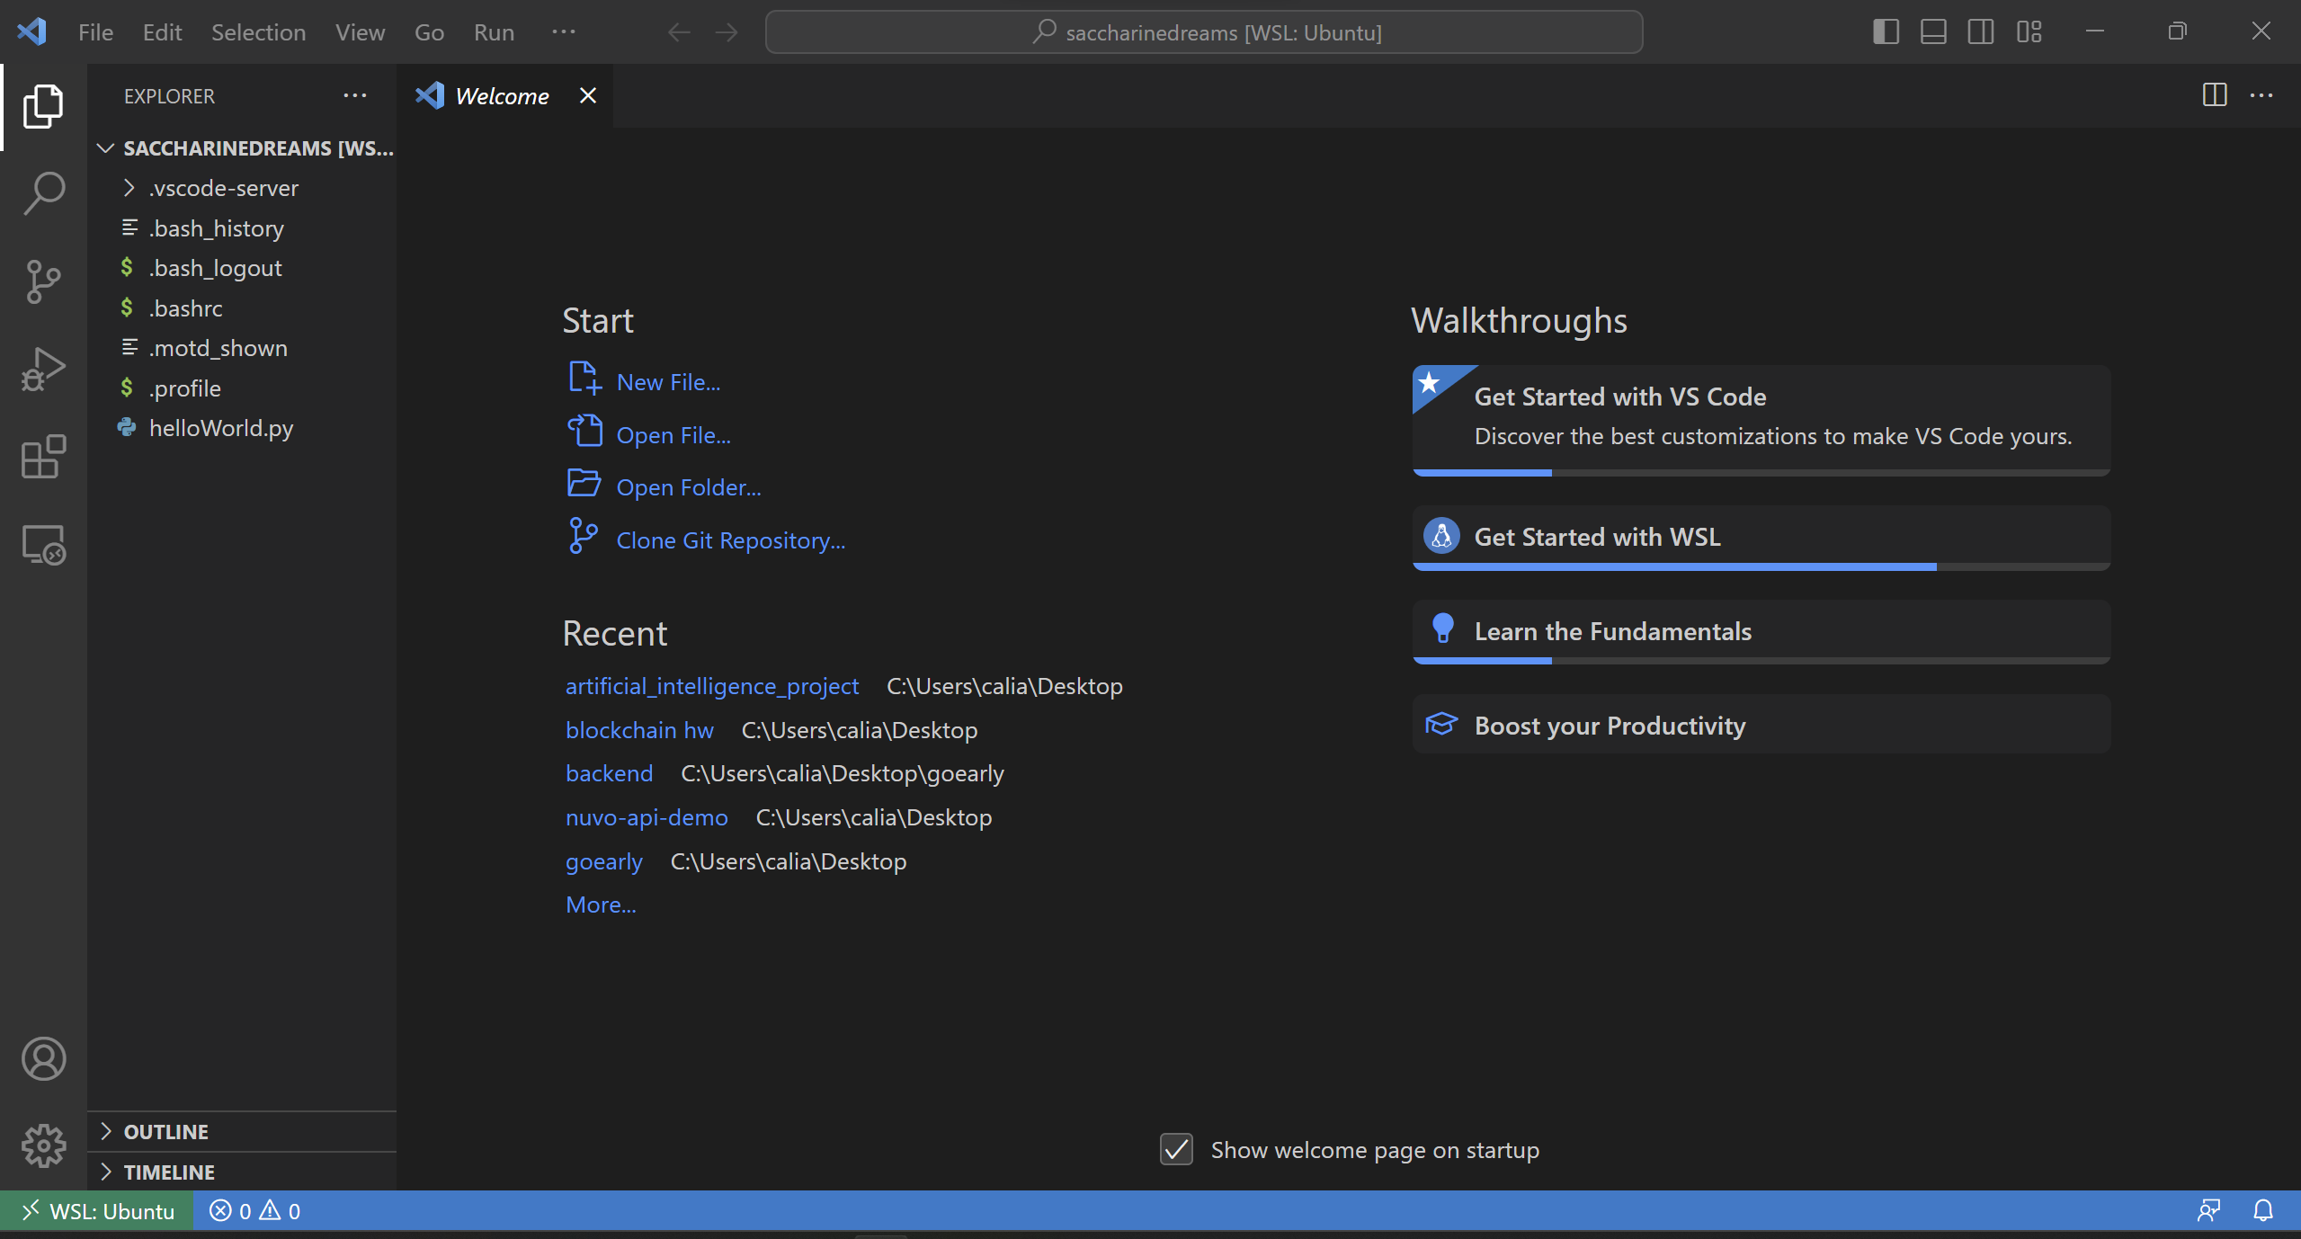Expand the TIMELINE section
Image resolution: width=2301 pixels, height=1239 pixels.
click(x=243, y=1172)
